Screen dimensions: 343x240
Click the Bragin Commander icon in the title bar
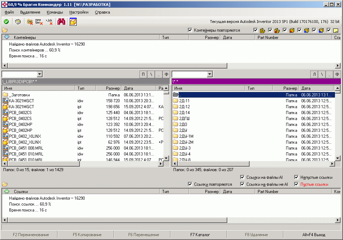point(4,4)
